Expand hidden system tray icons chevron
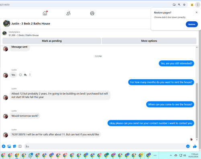This screenshot has height=159, width=201. (171, 155)
